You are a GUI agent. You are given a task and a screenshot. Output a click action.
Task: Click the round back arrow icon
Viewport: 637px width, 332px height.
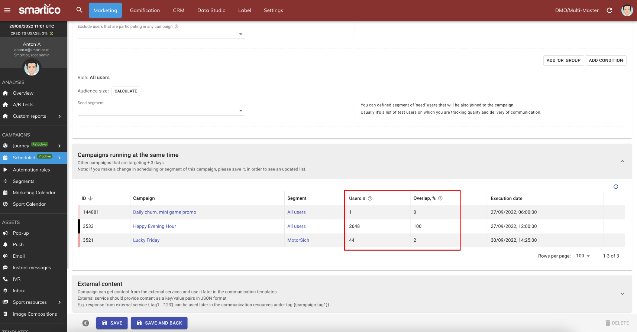point(86,323)
